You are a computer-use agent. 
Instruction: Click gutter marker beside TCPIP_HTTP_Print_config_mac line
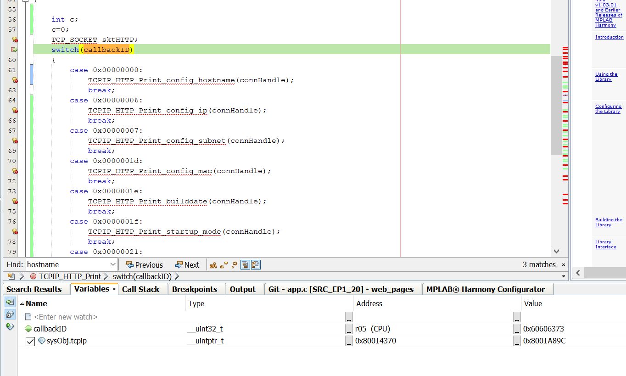coord(14,171)
